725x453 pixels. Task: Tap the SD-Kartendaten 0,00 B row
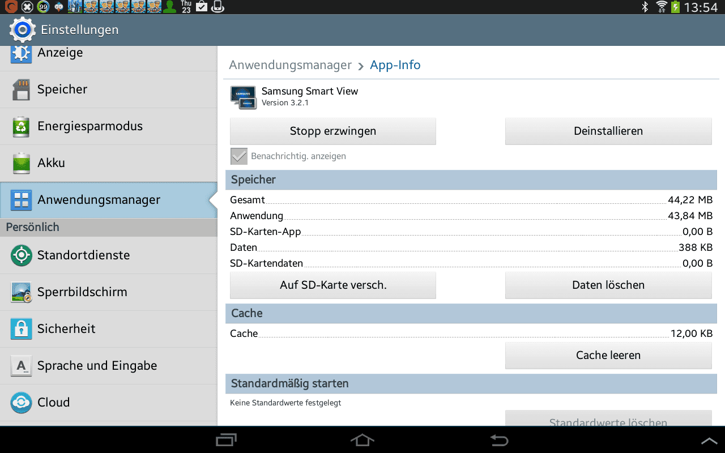coord(471,263)
